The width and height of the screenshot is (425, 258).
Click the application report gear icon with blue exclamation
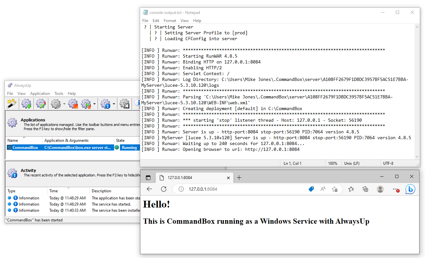106,104
